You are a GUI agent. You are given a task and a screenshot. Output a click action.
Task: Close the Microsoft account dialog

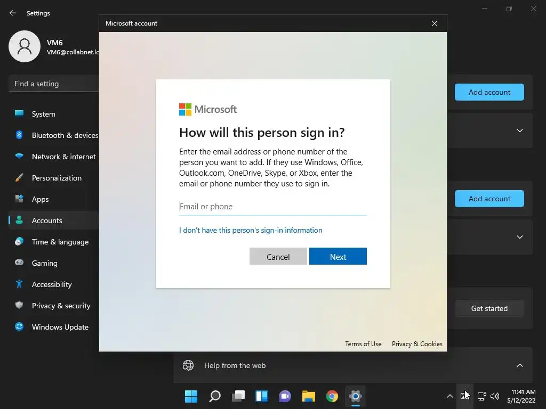[434, 23]
